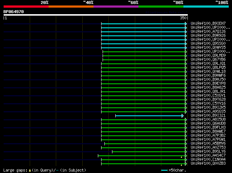Image resolution: width=232 pixels, height=173 pixels.
Task: Select the UniRef100_B9HJ50 label
Action: tap(208, 79)
